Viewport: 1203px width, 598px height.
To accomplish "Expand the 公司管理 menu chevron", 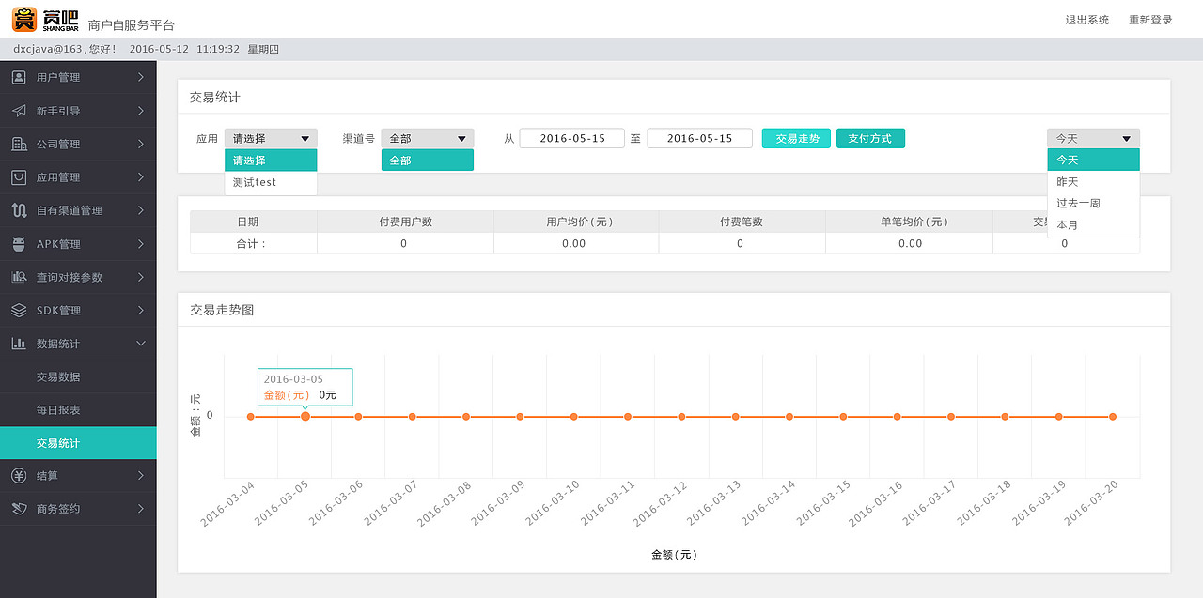I will (141, 144).
